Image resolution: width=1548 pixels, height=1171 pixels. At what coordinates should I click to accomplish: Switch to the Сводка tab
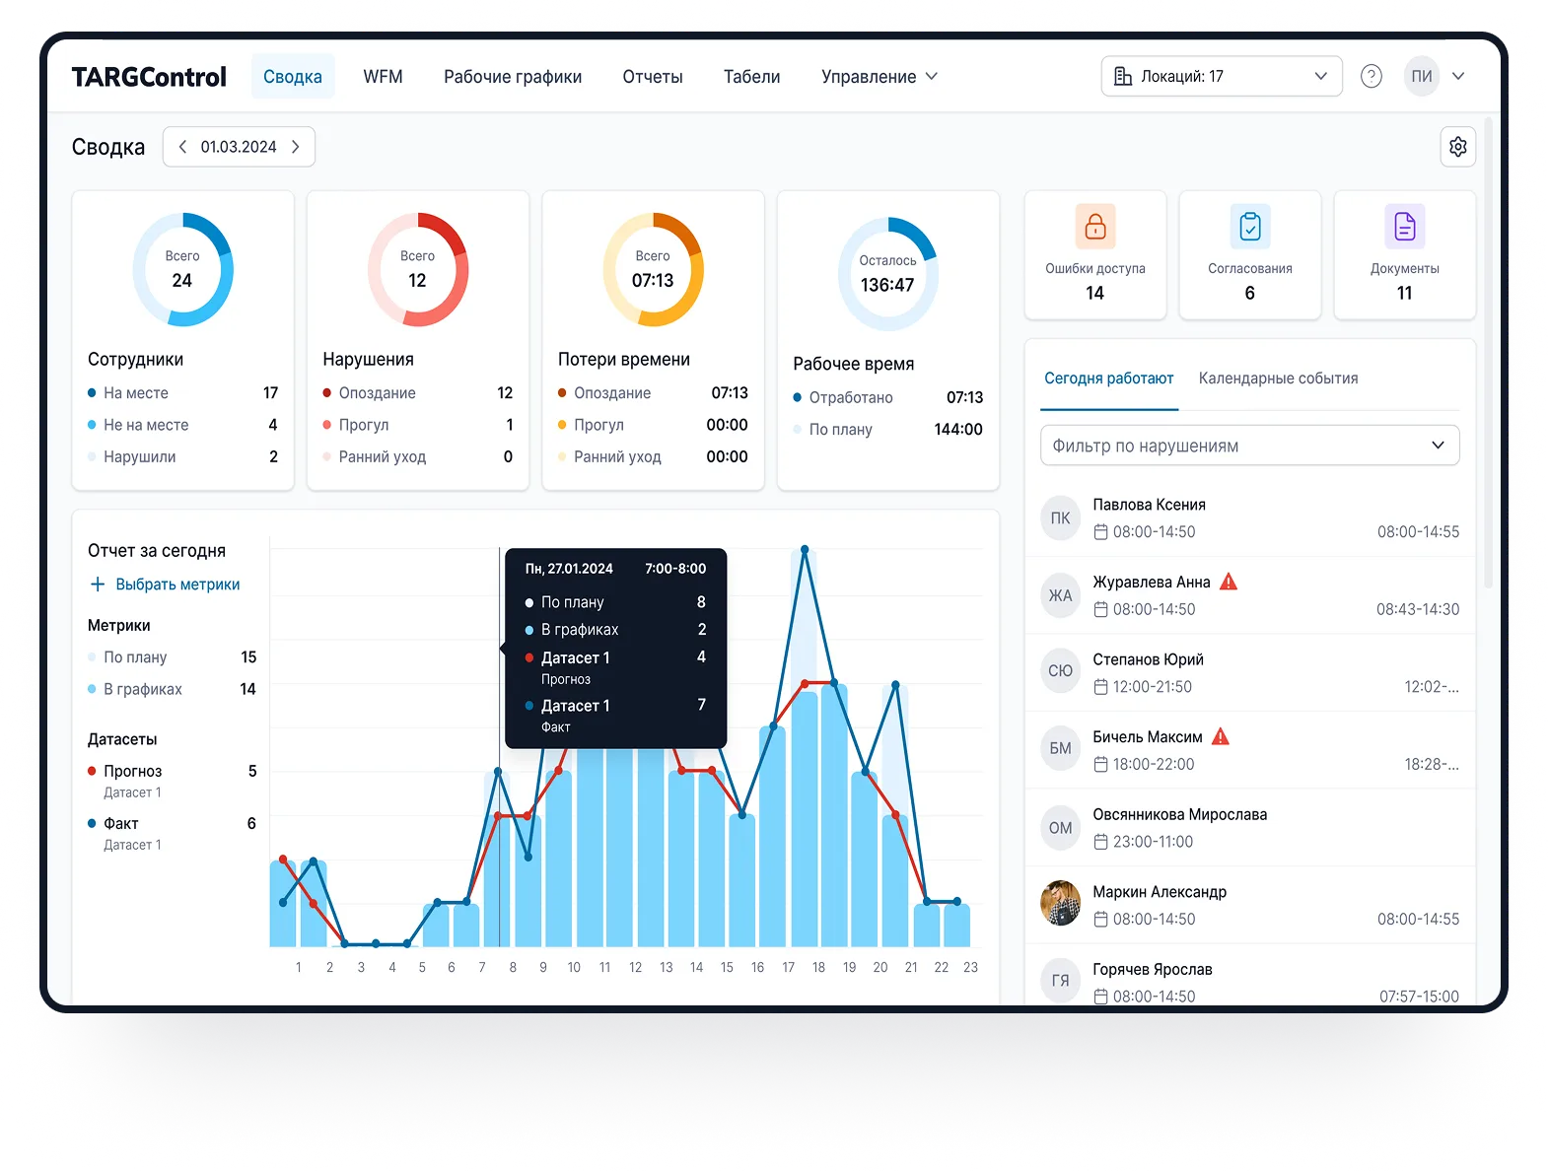293,77
